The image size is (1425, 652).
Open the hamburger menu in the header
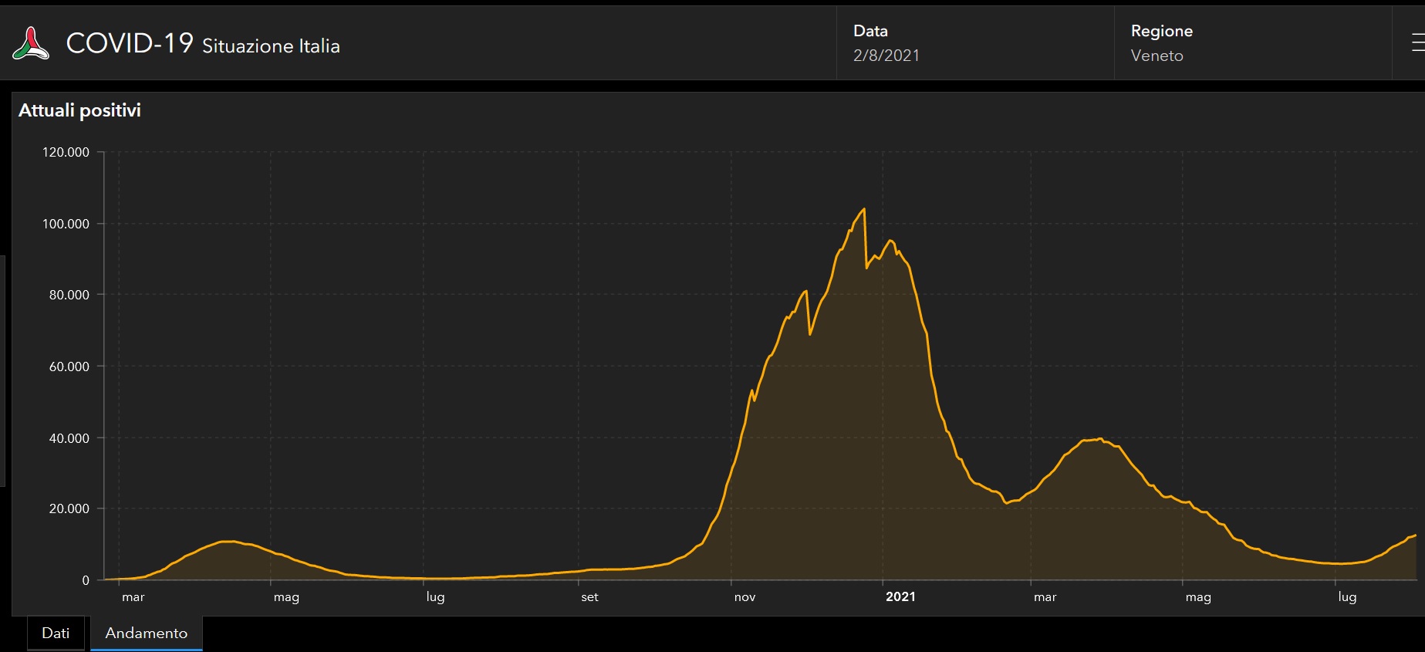(x=1417, y=43)
